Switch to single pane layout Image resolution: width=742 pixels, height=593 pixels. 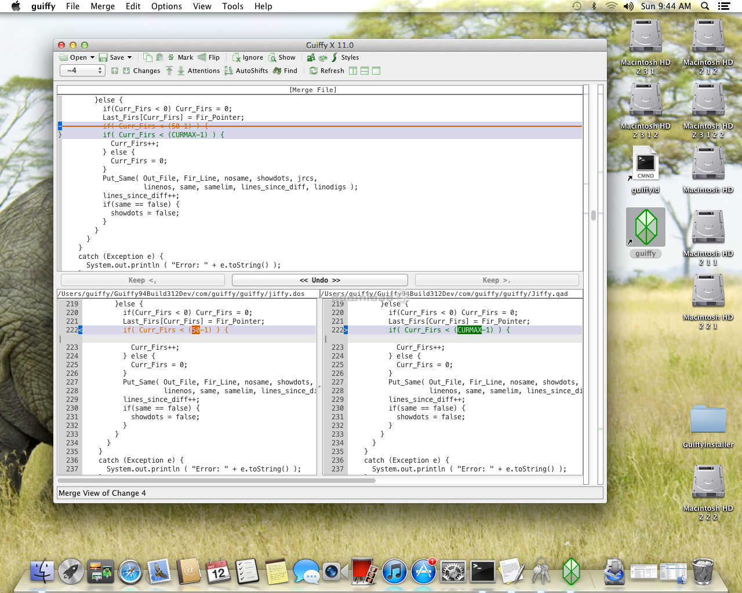click(x=376, y=71)
